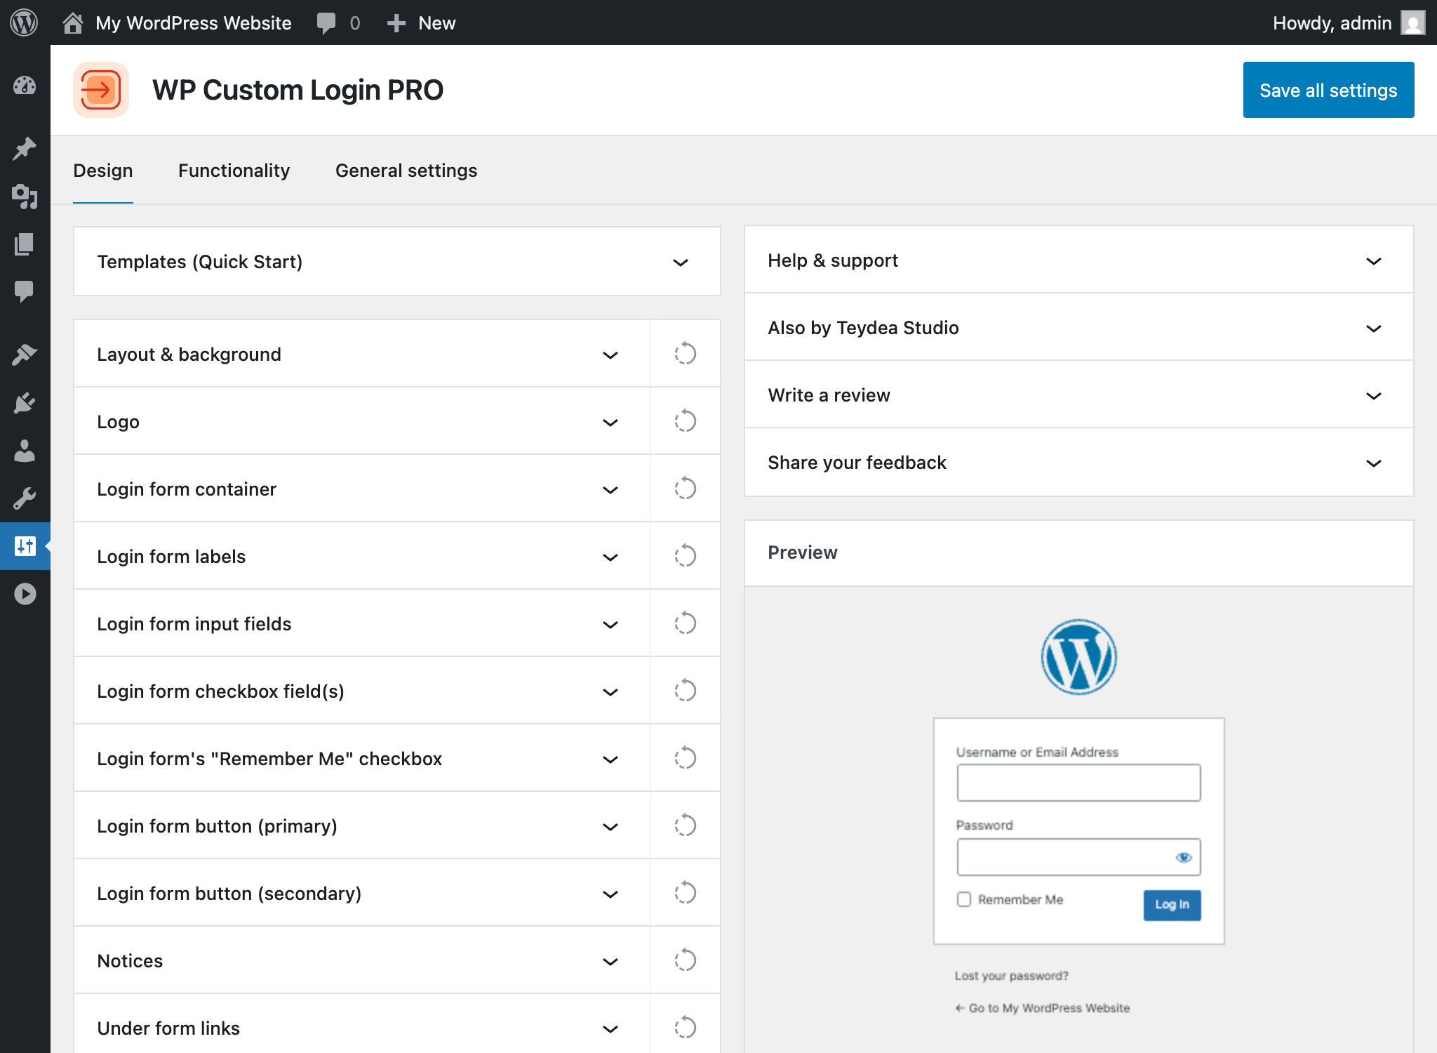Click the Posts pin icon in sidebar
1437x1053 pixels.
tap(25, 148)
